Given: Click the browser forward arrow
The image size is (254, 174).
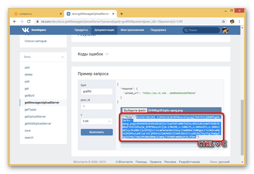Looking at the screenshot, I should 22,22.
